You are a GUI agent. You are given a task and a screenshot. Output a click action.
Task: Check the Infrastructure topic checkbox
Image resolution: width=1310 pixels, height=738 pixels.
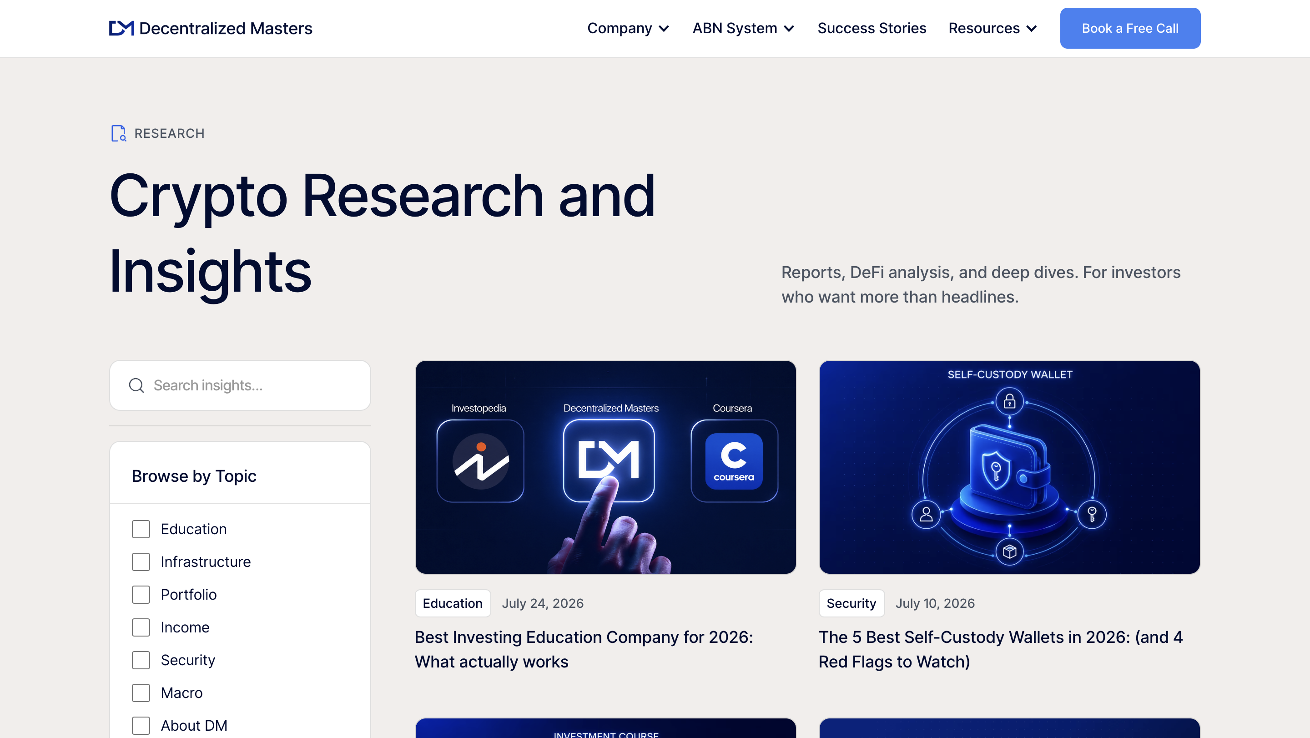click(x=141, y=562)
